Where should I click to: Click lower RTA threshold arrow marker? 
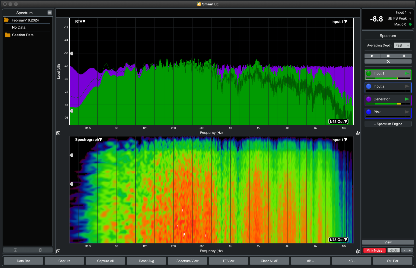(x=71, y=111)
